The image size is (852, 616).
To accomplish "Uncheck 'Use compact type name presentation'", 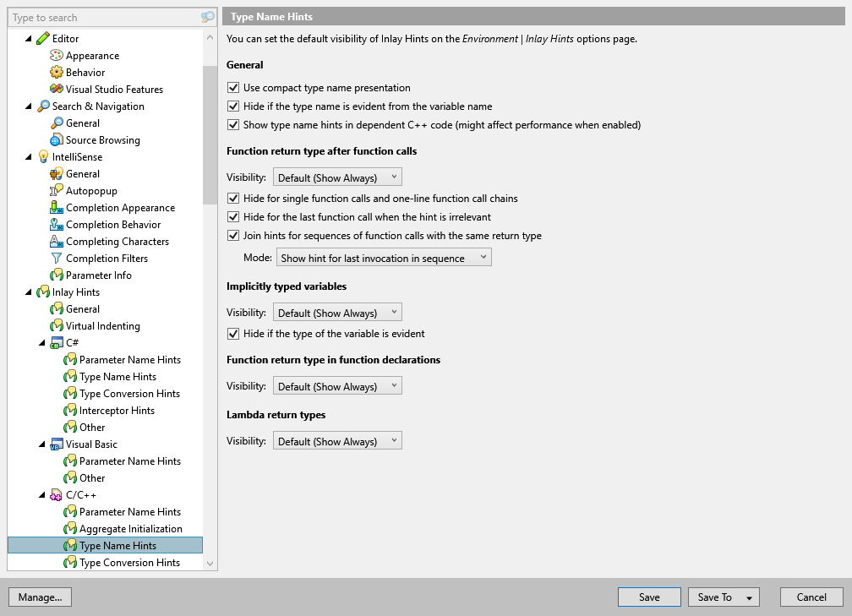I will pos(232,87).
